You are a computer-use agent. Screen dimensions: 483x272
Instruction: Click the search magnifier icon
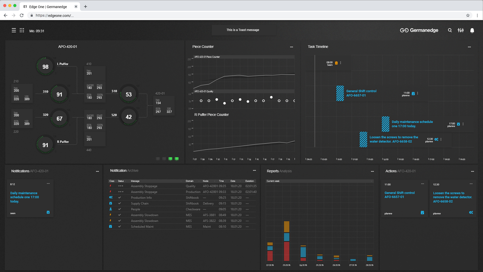coord(450,30)
